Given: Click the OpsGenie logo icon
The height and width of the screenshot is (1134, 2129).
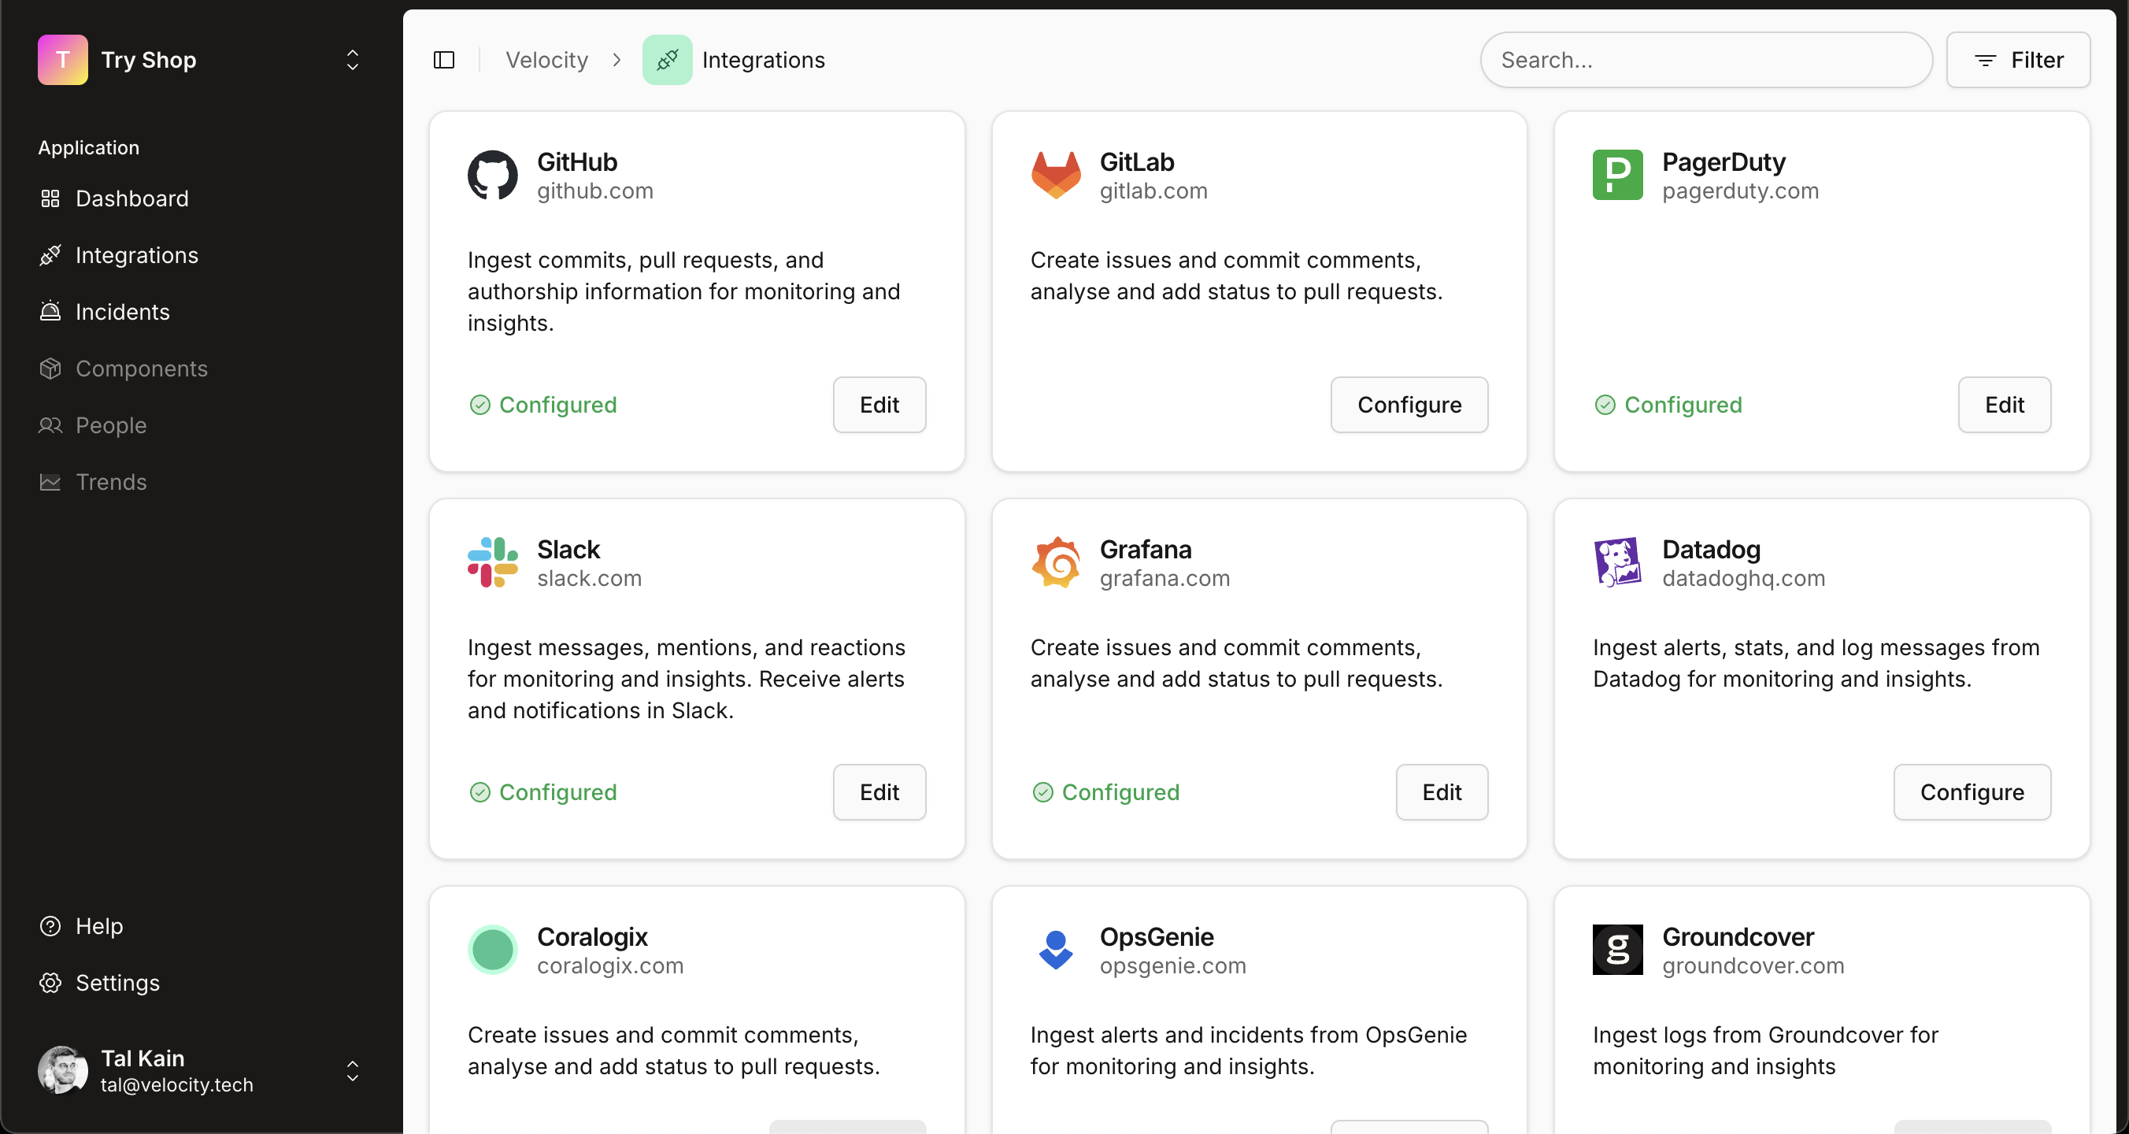Looking at the screenshot, I should tap(1055, 950).
